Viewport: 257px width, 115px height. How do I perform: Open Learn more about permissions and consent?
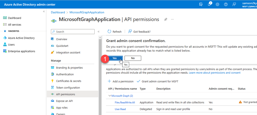215,73
